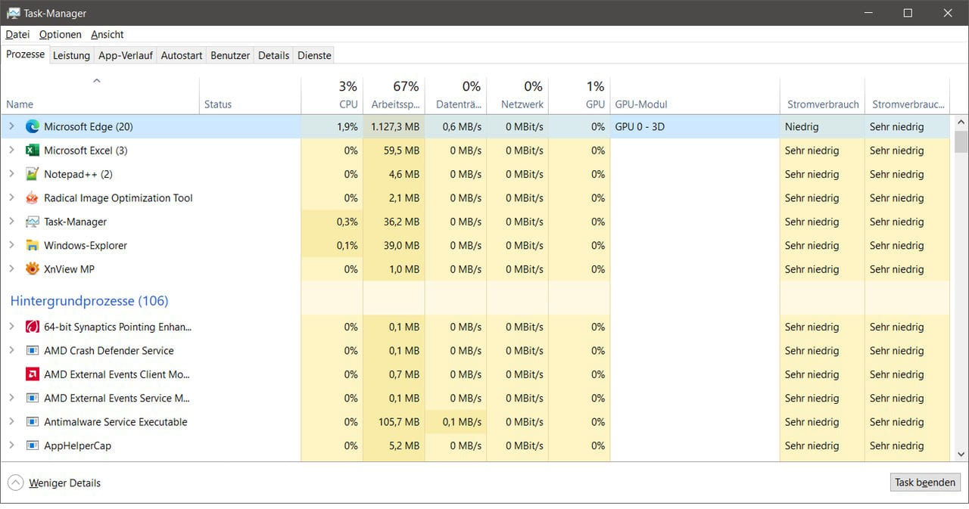
Task: Switch to the Autostart tab
Action: 182,55
